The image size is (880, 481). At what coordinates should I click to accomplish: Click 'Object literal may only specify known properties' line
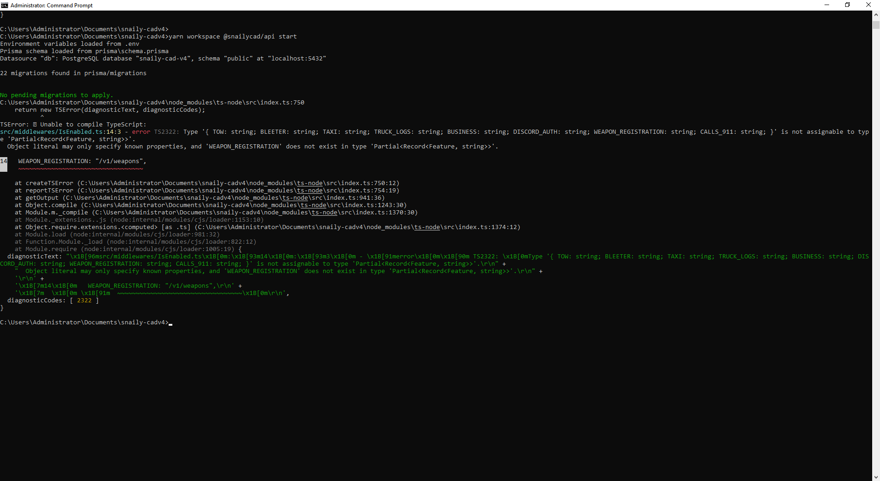[253, 147]
